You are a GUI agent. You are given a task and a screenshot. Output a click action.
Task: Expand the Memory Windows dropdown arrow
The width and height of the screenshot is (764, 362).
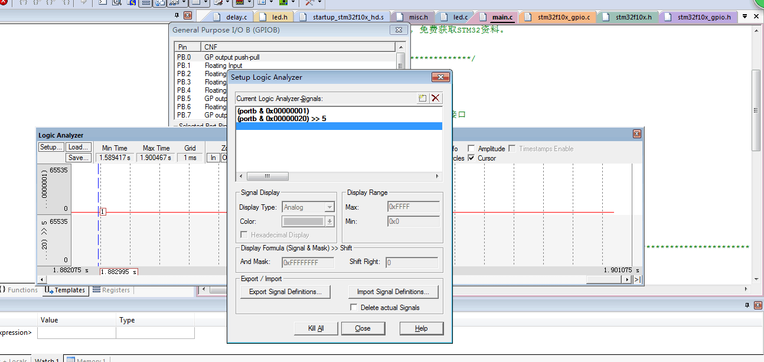pos(205,2)
